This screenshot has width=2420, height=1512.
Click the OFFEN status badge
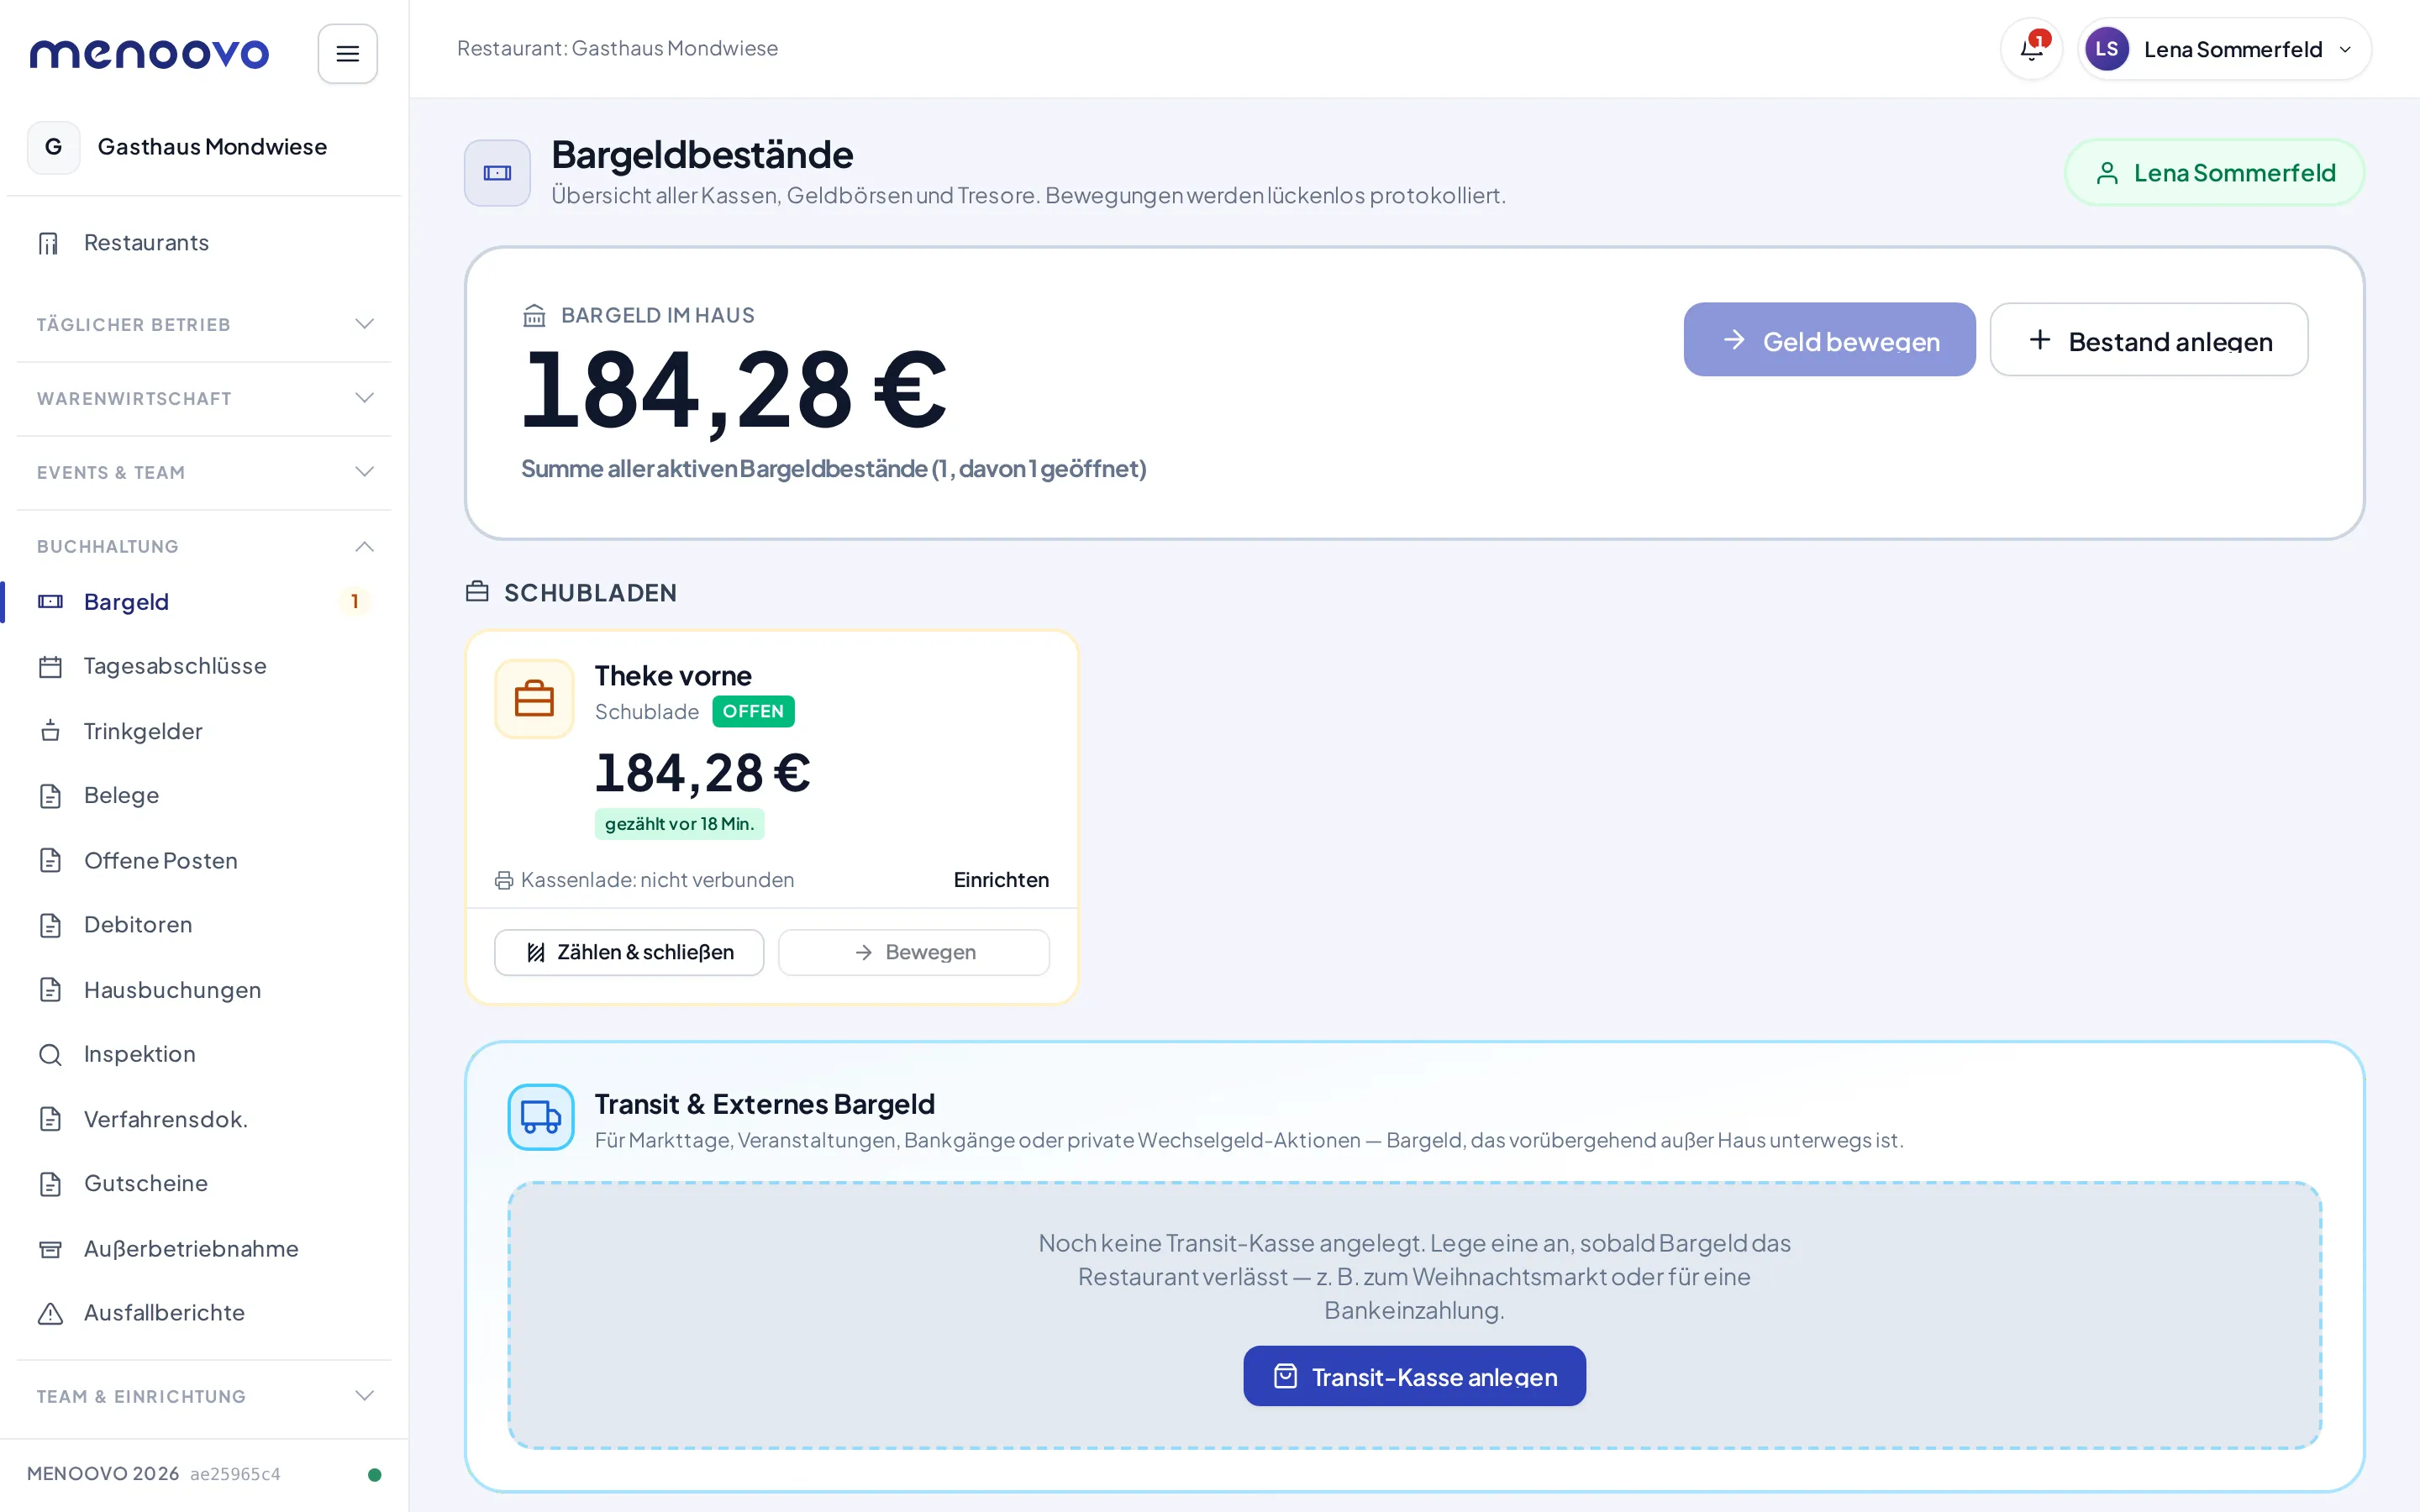coord(753,711)
